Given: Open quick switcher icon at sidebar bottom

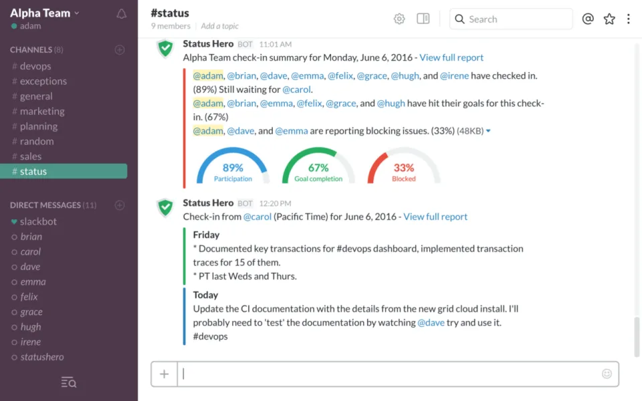Looking at the screenshot, I should 69,382.
